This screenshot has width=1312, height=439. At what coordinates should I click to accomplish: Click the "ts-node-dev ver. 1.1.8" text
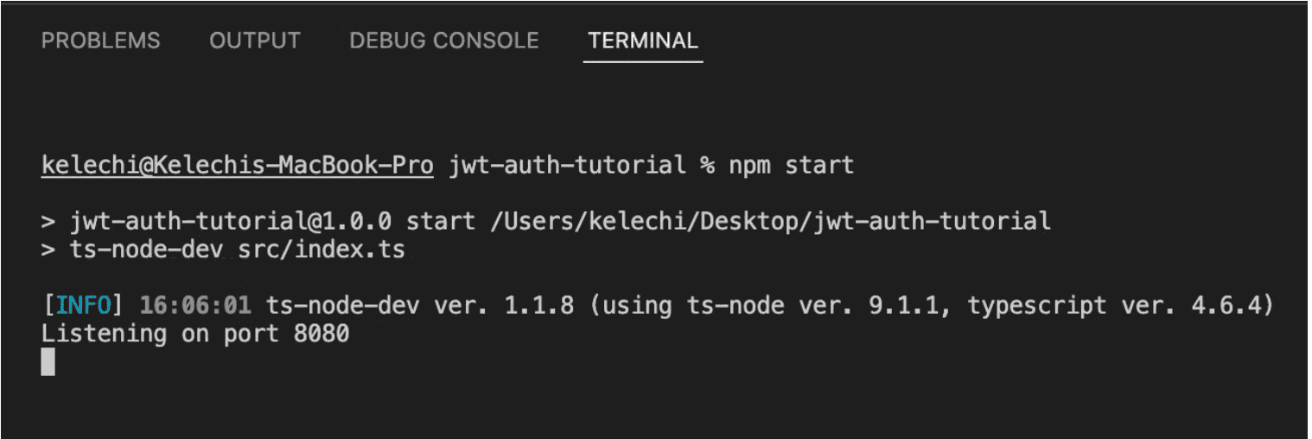(420, 305)
